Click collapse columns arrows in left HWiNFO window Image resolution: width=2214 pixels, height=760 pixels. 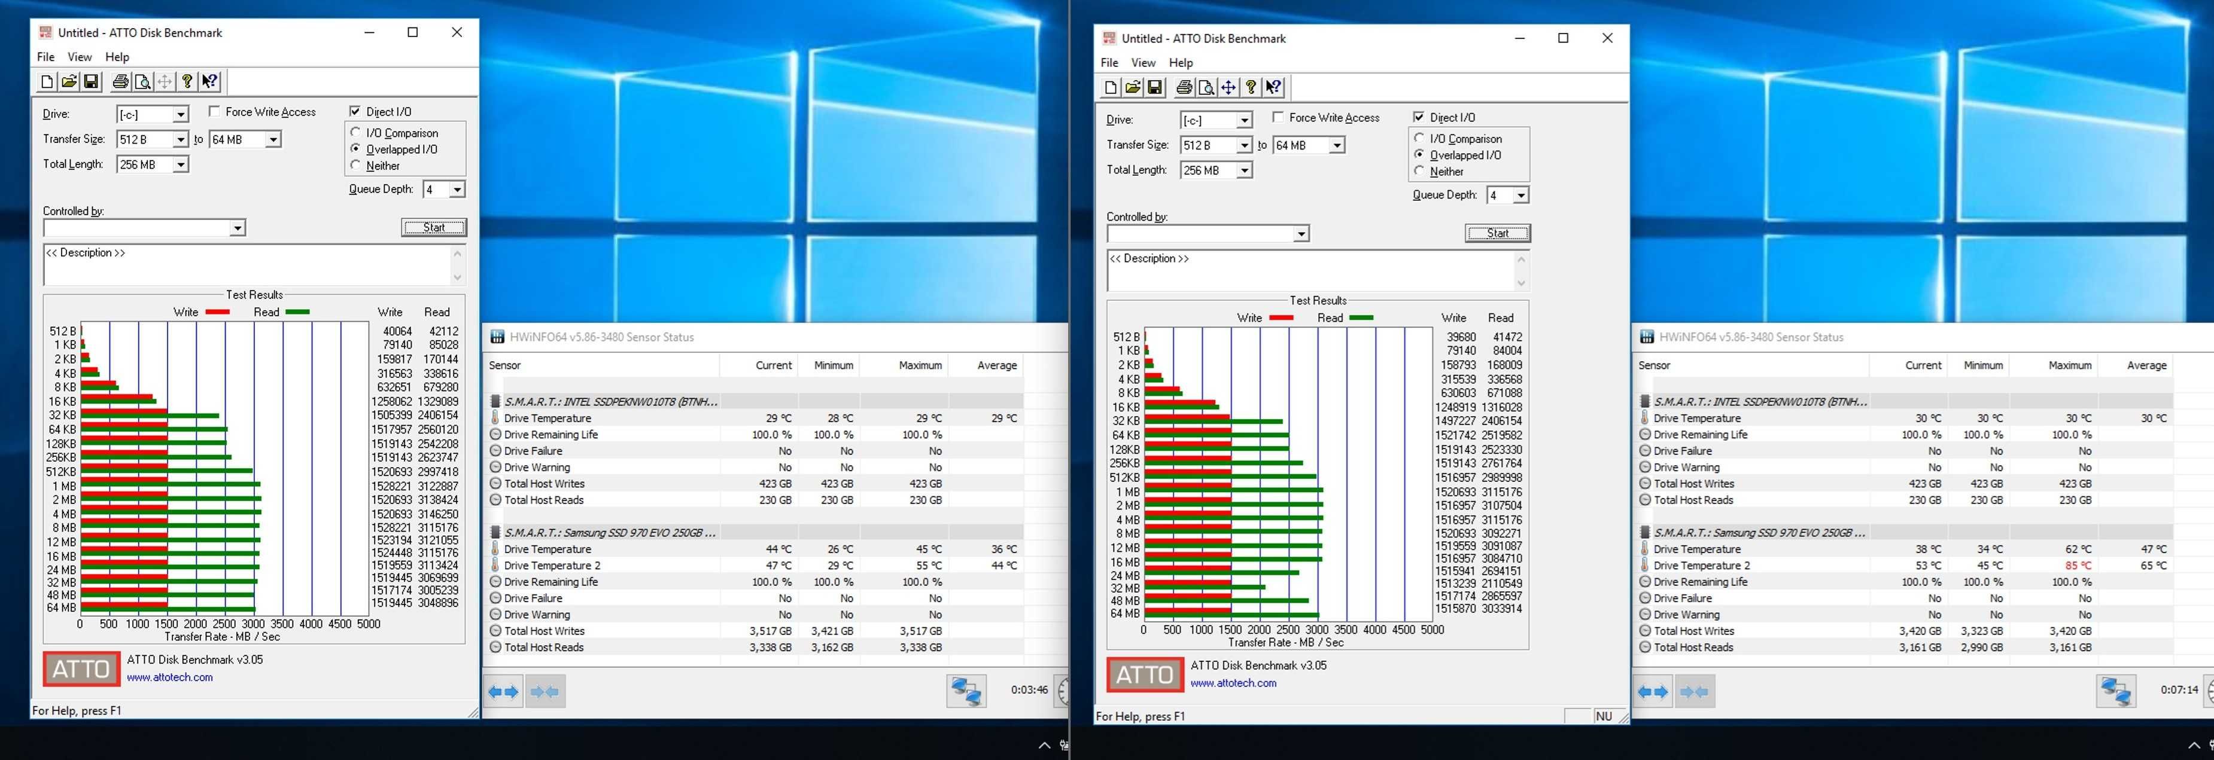coord(545,691)
